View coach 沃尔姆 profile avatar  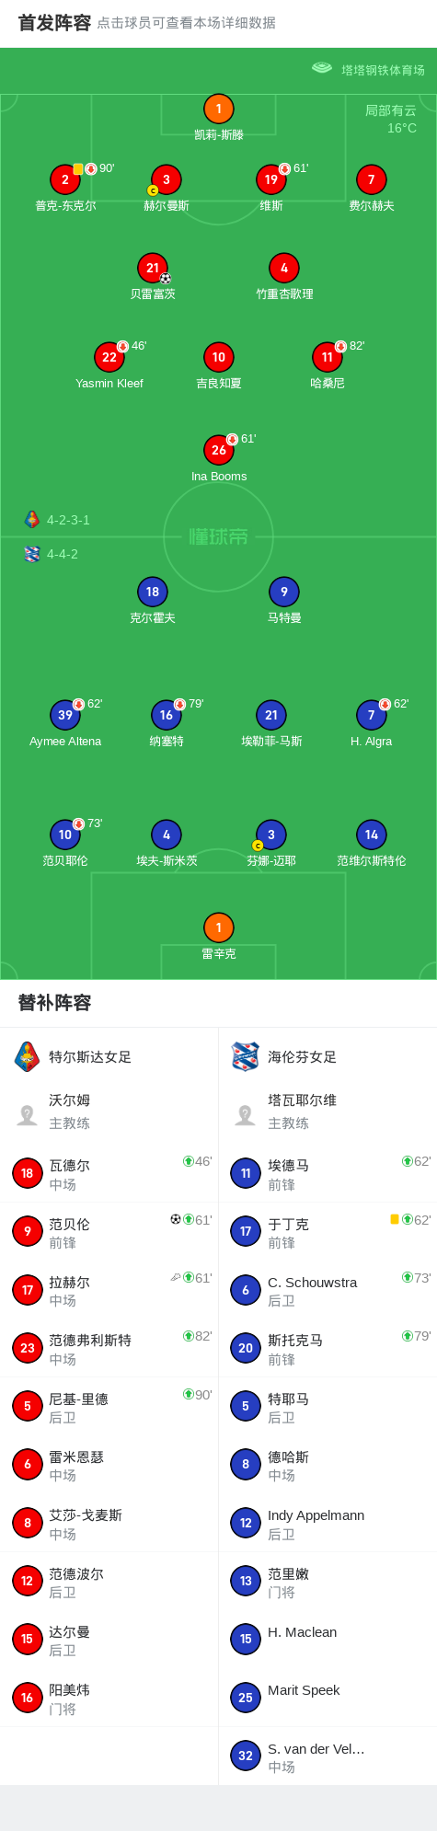click(x=28, y=1115)
